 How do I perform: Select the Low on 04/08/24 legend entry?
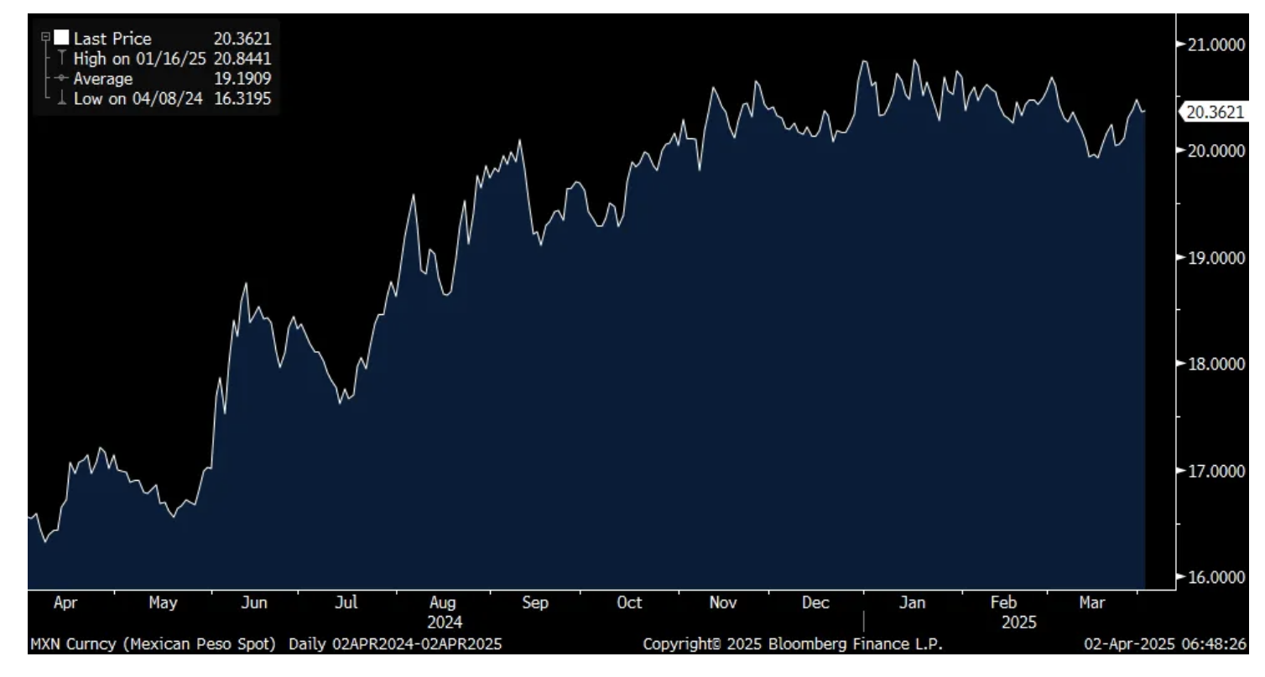tap(138, 99)
